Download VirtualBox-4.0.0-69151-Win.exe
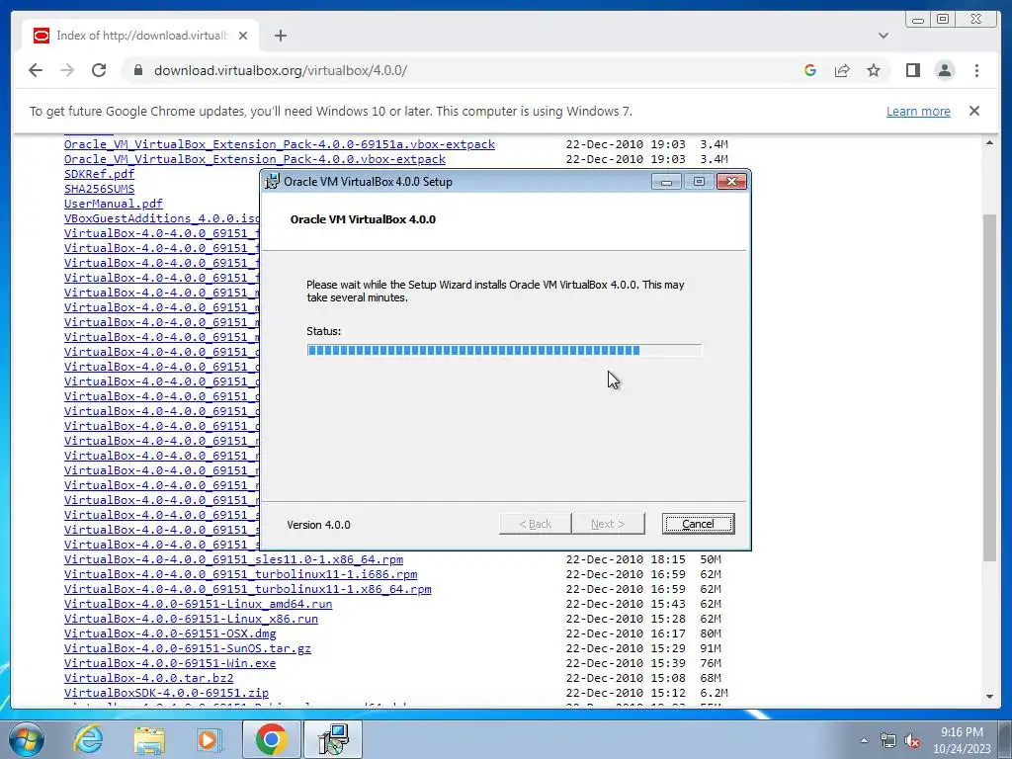 [x=170, y=663]
